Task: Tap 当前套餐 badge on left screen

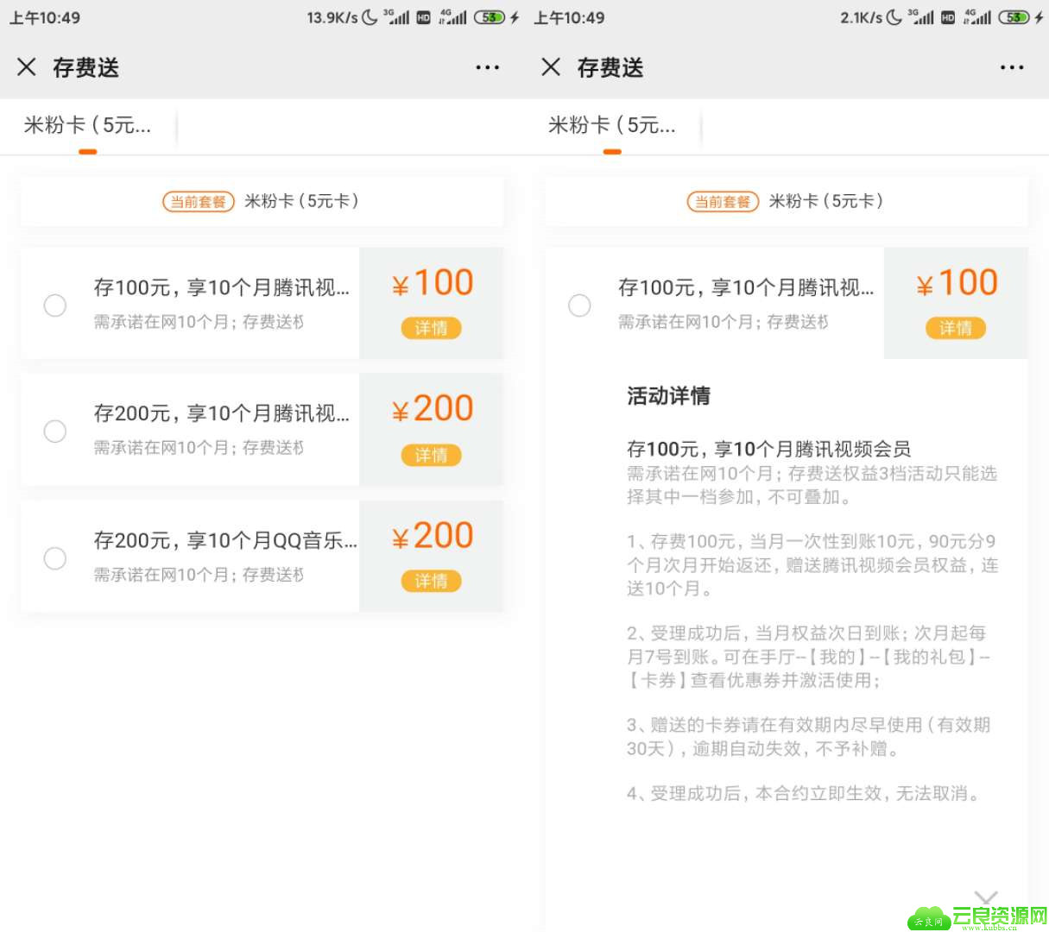Action: [x=199, y=202]
